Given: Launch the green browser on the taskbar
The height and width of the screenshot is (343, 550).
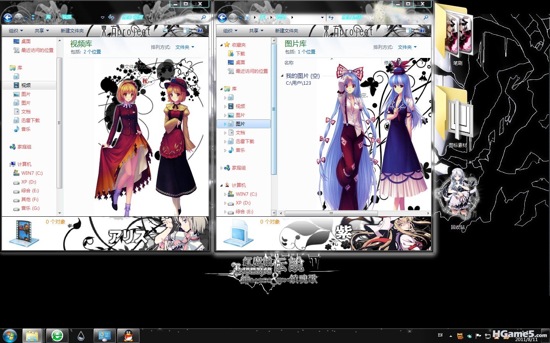Looking at the screenshot, I should coord(57,336).
